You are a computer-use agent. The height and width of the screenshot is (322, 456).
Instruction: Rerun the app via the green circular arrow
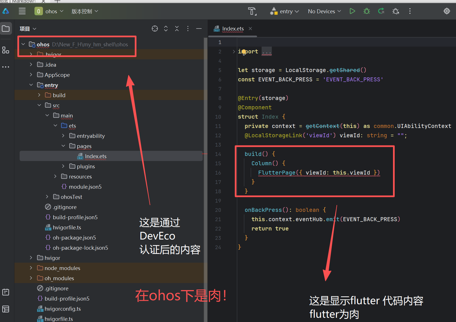[381, 11]
